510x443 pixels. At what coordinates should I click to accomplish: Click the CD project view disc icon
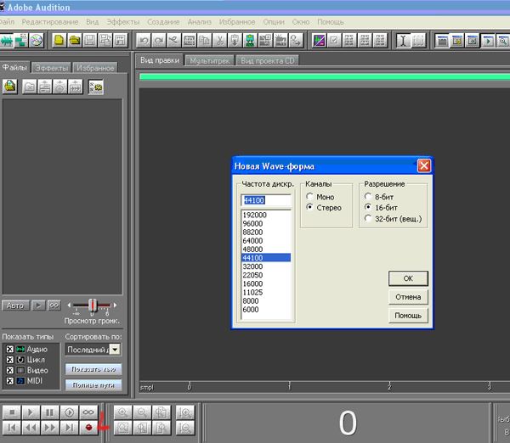(x=36, y=41)
